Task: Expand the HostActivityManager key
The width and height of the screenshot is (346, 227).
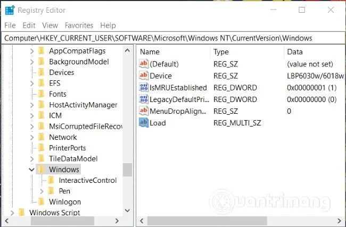Action: (x=32, y=105)
